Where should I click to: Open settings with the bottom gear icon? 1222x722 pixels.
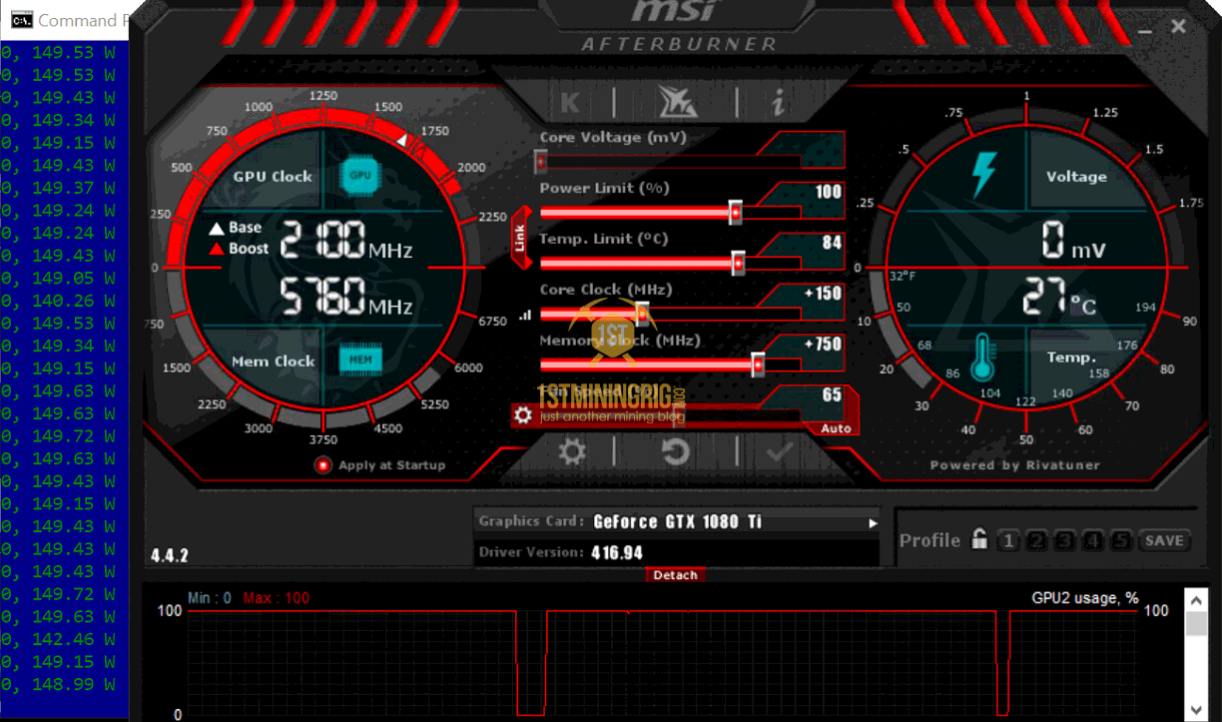click(572, 452)
